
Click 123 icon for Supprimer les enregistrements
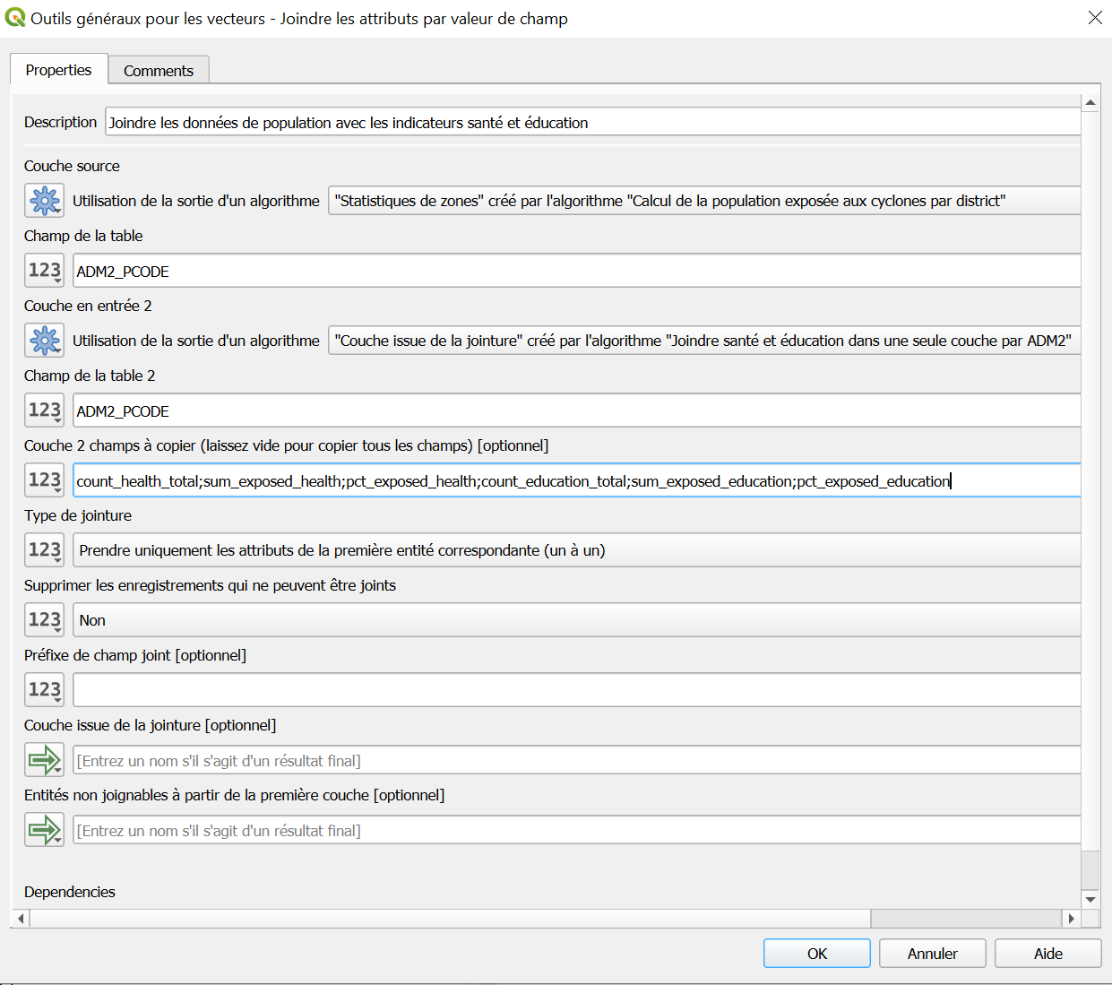[x=44, y=620]
